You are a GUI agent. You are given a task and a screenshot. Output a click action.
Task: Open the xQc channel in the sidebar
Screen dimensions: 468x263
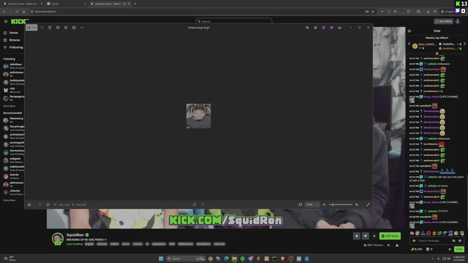pos(13,90)
